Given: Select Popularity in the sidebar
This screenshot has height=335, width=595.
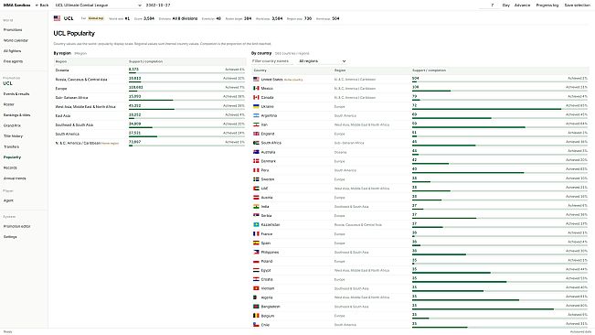Looking at the screenshot, I should click(12, 157).
